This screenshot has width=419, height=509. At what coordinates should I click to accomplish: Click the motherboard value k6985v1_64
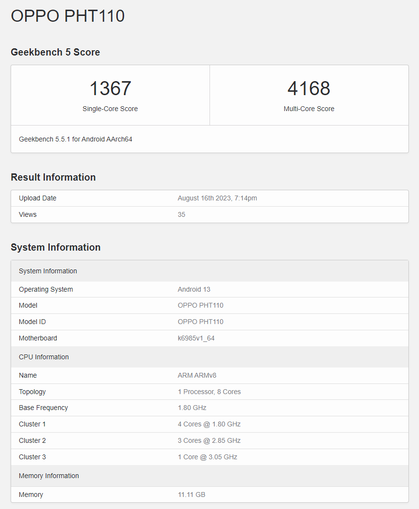click(x=196, y=338)
